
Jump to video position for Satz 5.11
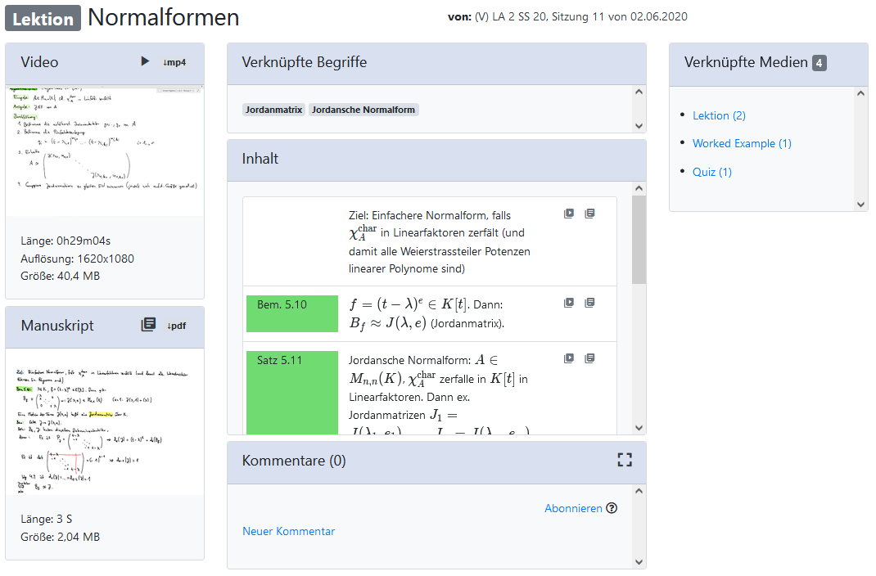coord(569,358)
